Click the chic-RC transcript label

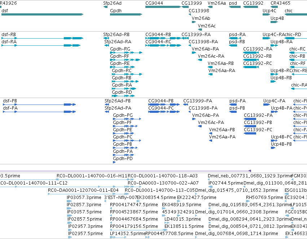click(x=297, y=49)
